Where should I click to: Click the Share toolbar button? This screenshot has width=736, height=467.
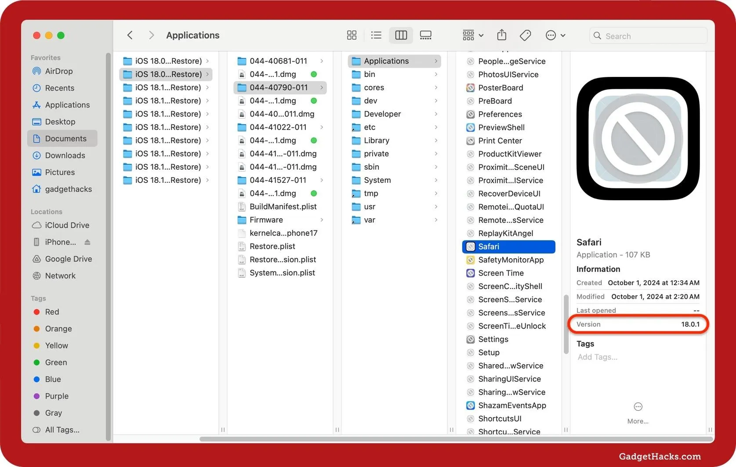(502, 35)
